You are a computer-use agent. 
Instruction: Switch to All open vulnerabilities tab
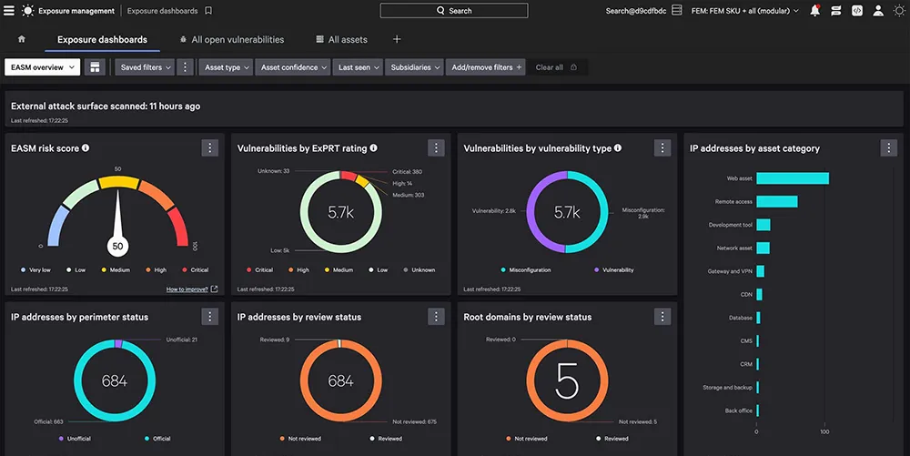click(x=231, y=39)
